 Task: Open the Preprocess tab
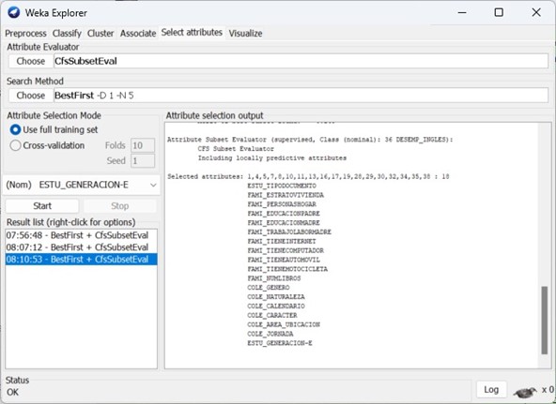25,33
